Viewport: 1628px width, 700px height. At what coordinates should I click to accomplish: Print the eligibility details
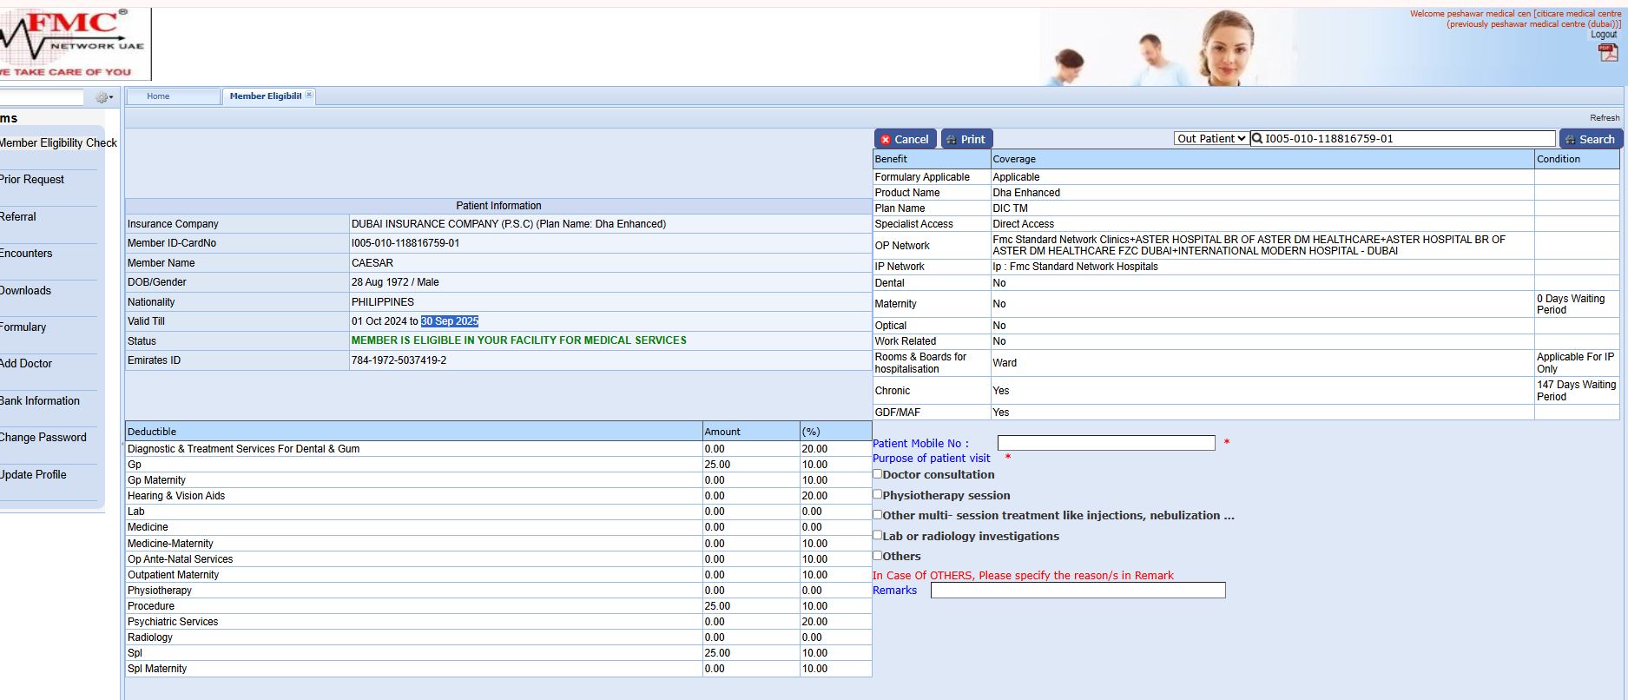point(966,139)
